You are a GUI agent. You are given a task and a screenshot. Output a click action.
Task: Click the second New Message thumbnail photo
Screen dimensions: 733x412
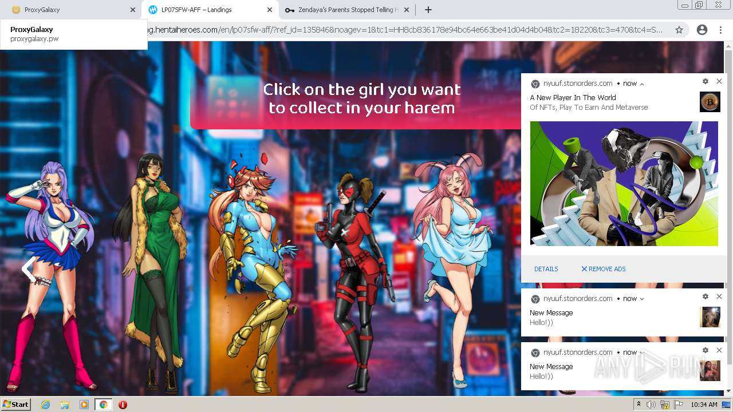[710, 371]
